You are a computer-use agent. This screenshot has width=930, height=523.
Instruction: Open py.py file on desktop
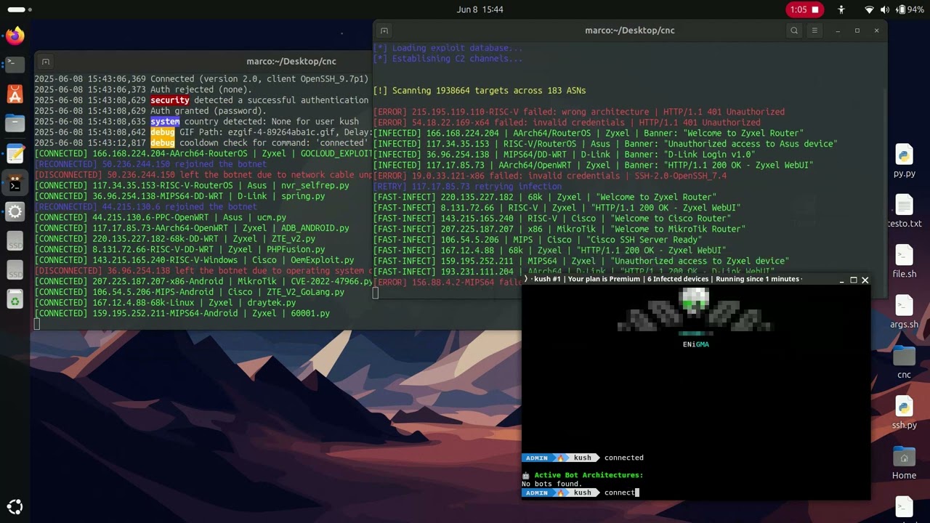[x=904, y=161]
